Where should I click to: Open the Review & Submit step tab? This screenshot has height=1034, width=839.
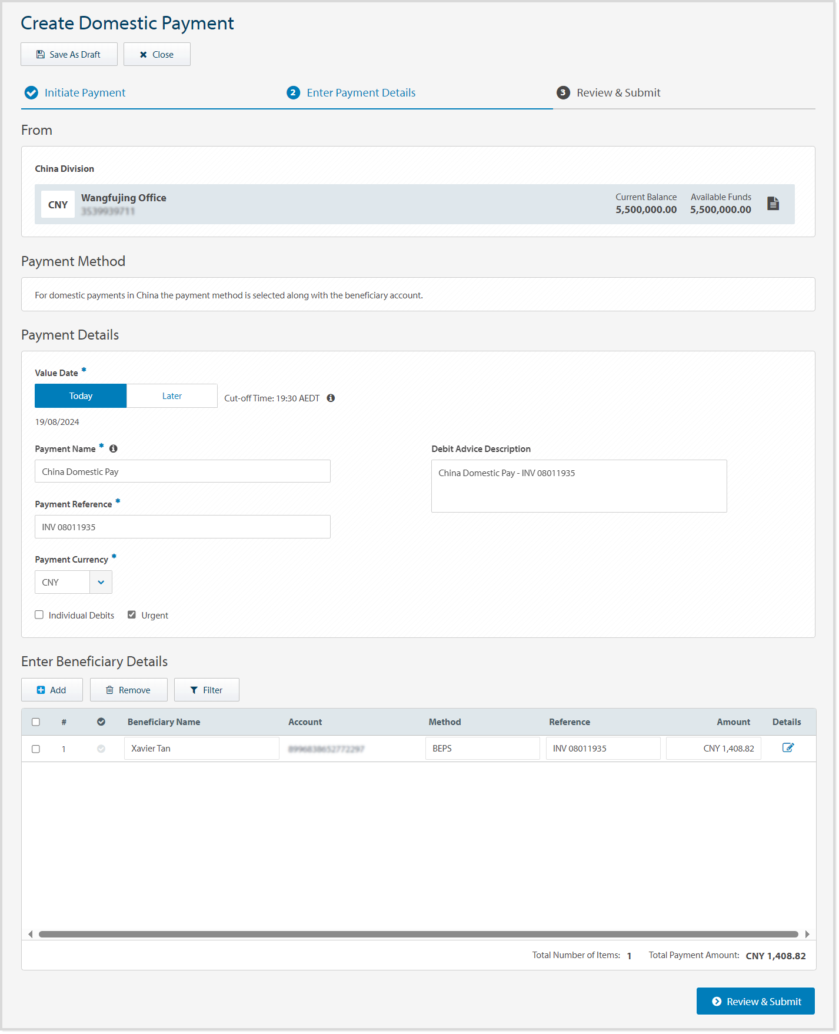pyautogui.click(x=618, y=93)
